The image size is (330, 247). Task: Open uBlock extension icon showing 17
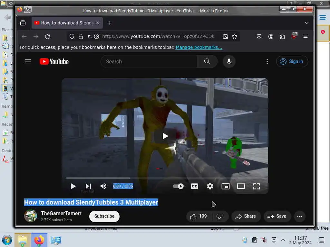[294, 36]
